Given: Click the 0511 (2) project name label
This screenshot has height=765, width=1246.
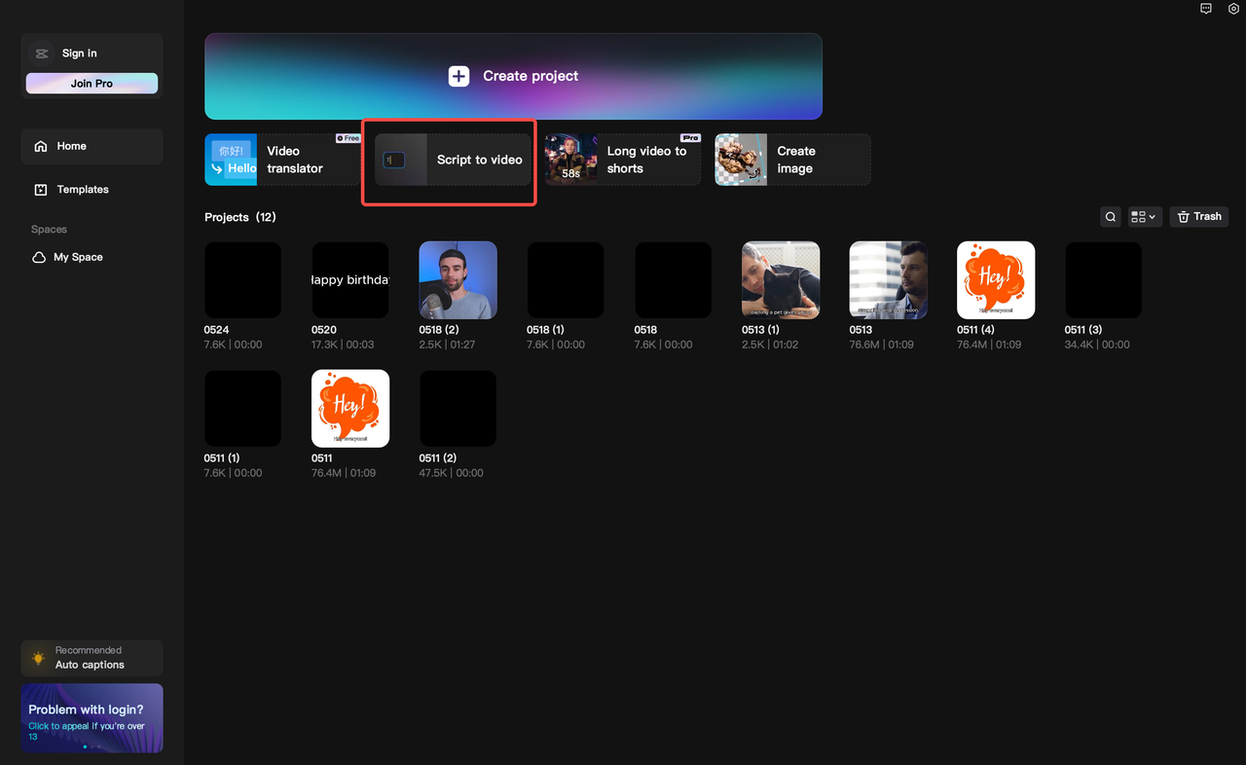Looking at the screenshot, I should 438,458.
